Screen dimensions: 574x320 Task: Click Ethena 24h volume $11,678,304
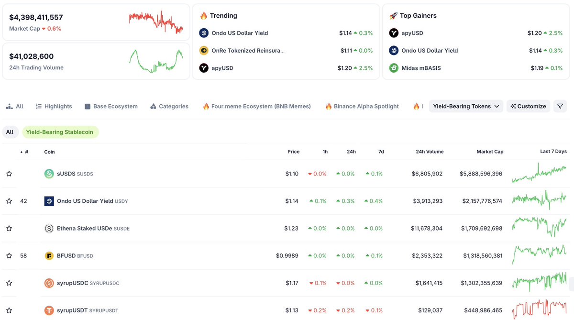(427, 229)
